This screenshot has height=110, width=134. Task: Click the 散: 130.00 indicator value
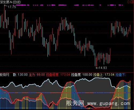click(20, 75)
